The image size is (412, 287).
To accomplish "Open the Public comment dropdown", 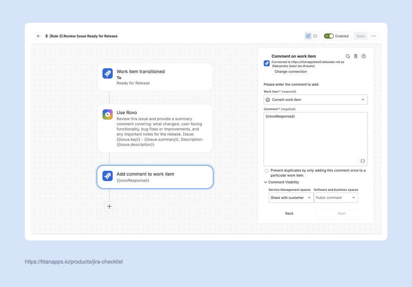I will [336, 198].
